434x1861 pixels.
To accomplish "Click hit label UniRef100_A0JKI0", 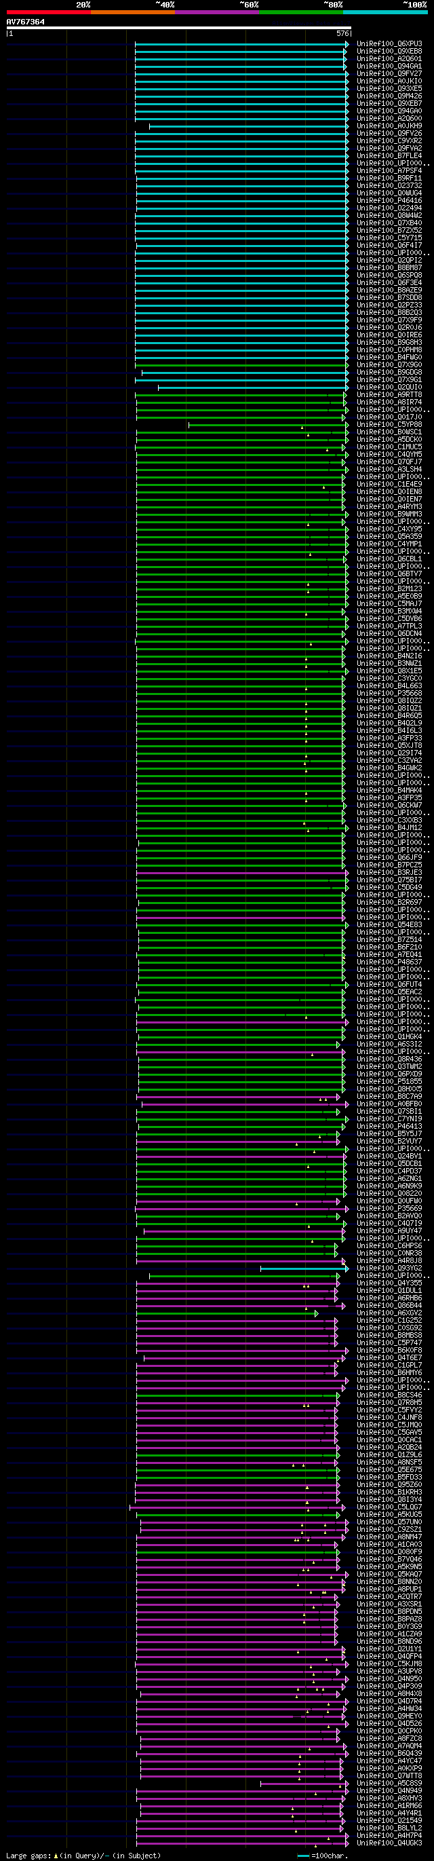I will coord(390,81).
